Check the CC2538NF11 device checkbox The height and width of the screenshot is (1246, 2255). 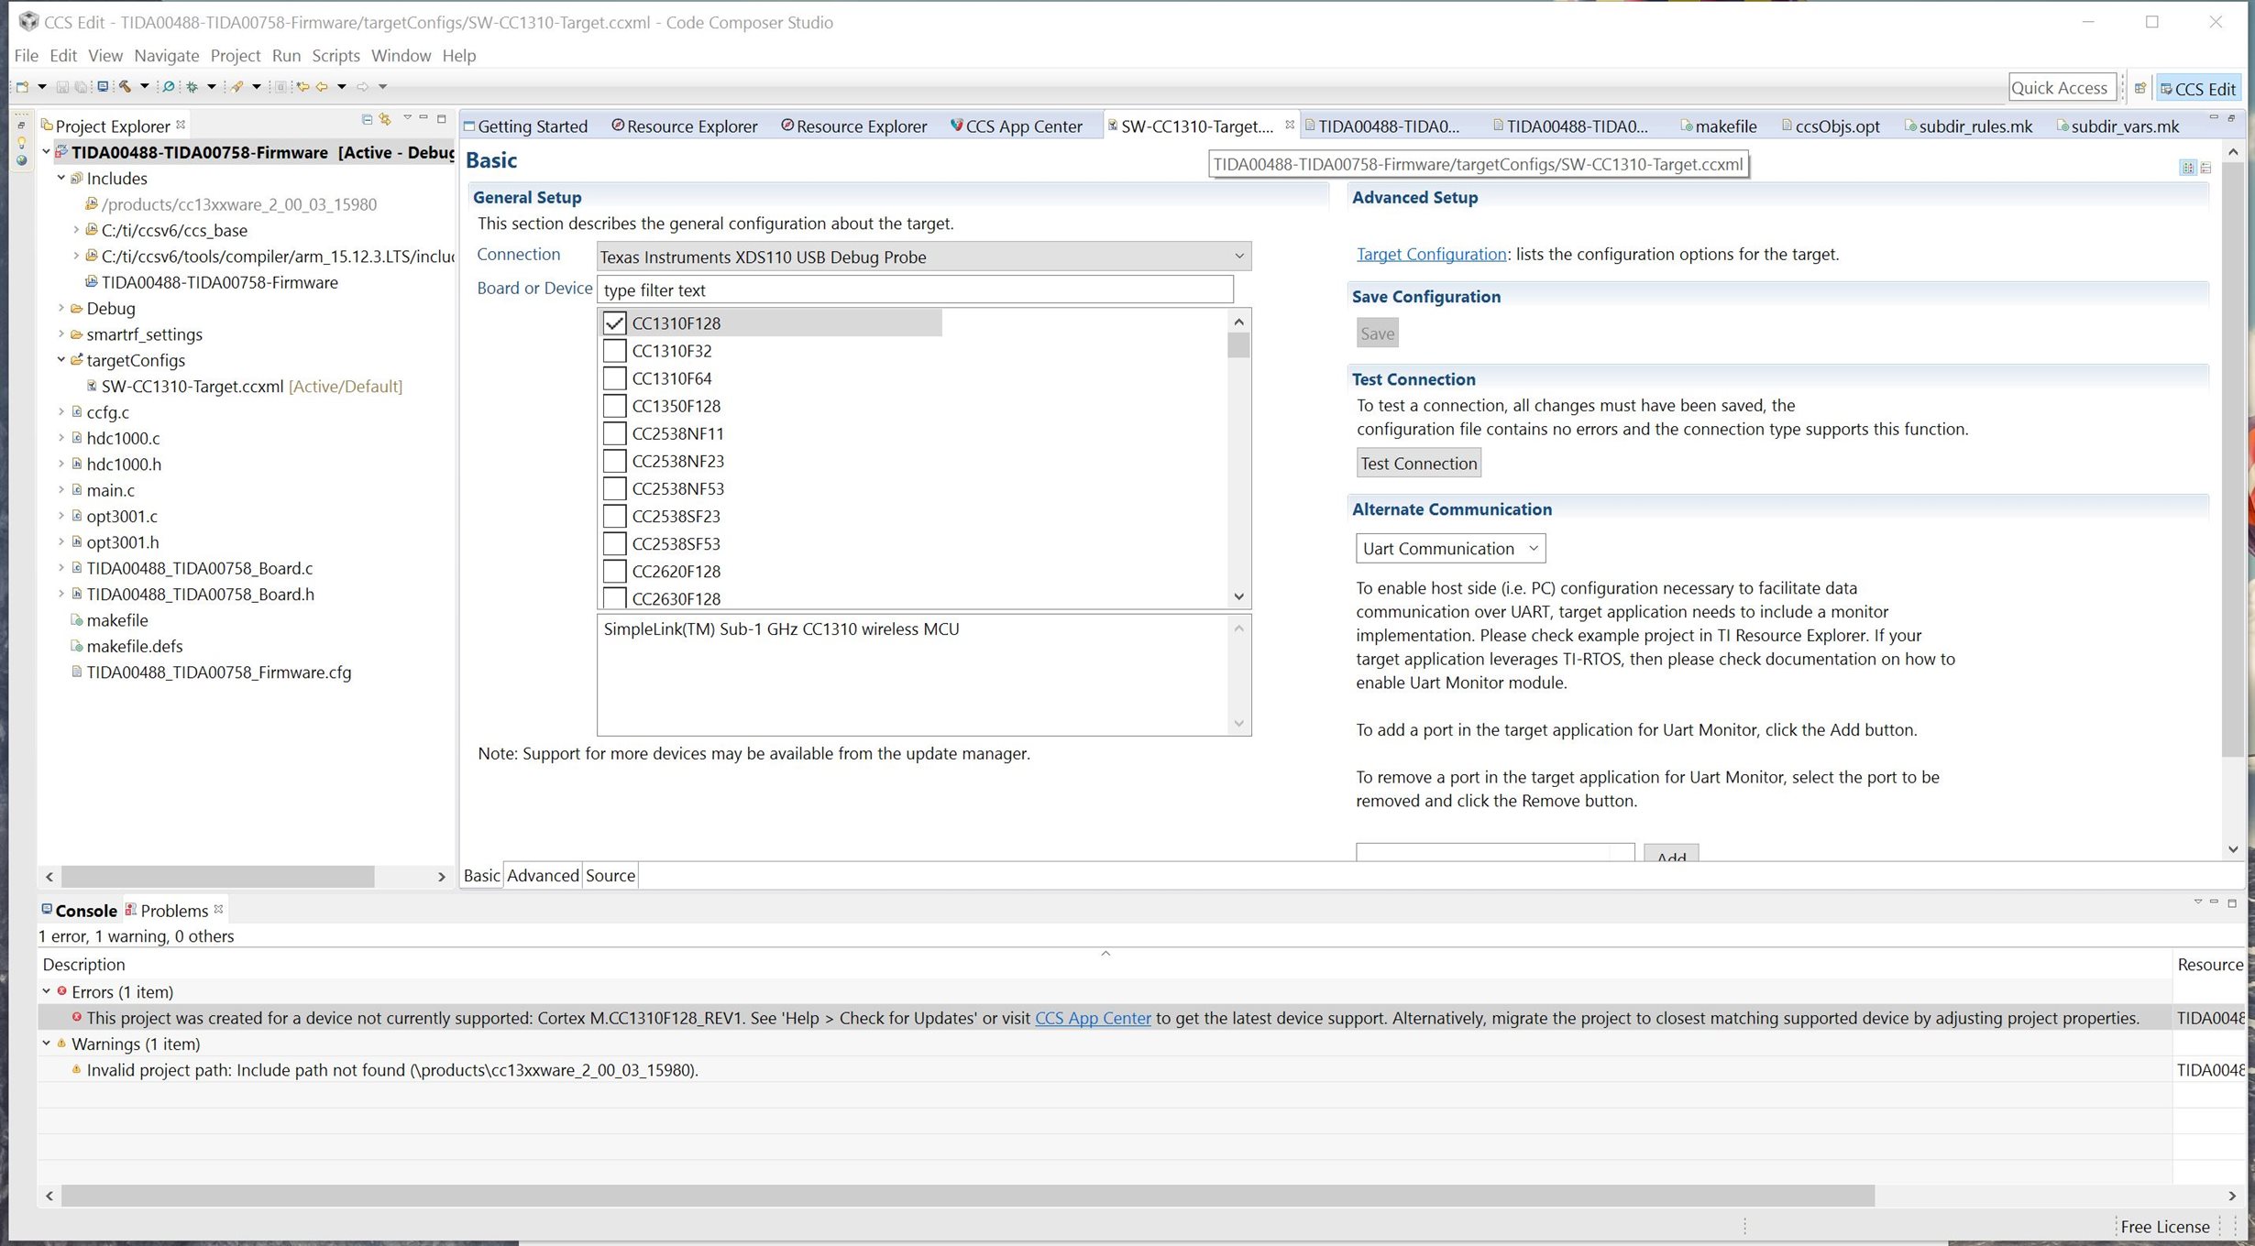tap(614, 432)
